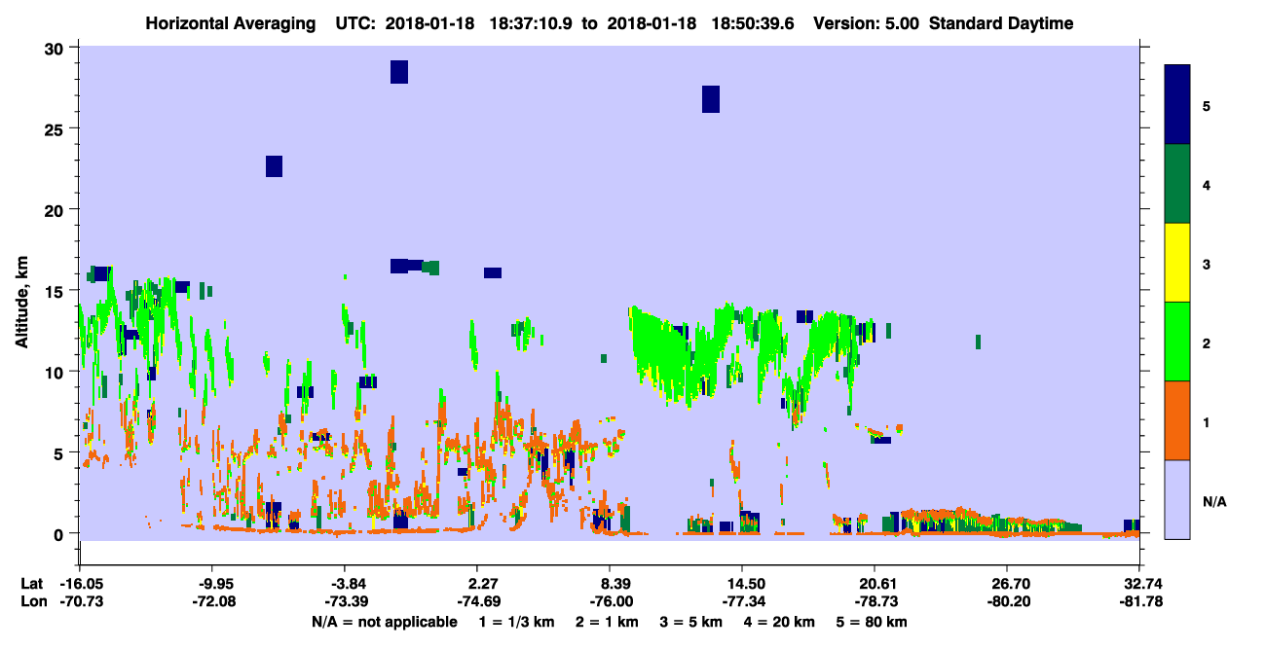
Task: Click the lavender N/A colorbar segment
Action: [x=1177, y=499]
